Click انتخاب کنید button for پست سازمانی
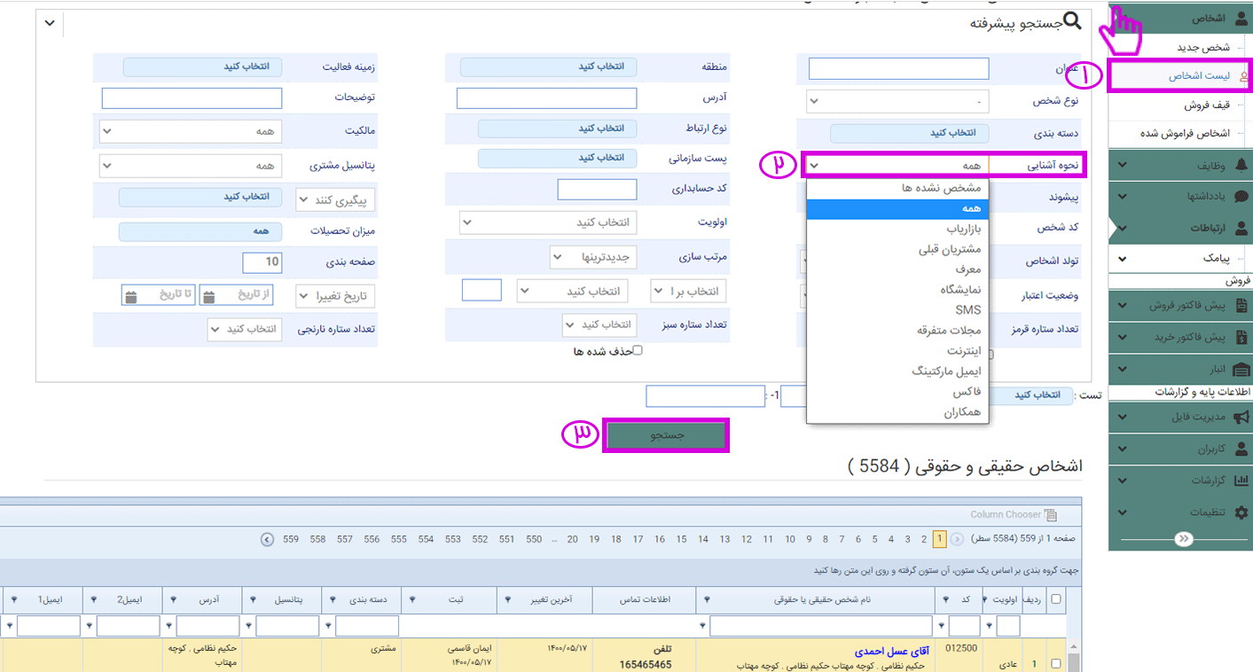The image size is (1253, 672). click(557, 158)
